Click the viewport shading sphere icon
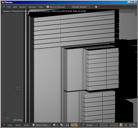The image size is (138, 128). click(x=54, y=125)
